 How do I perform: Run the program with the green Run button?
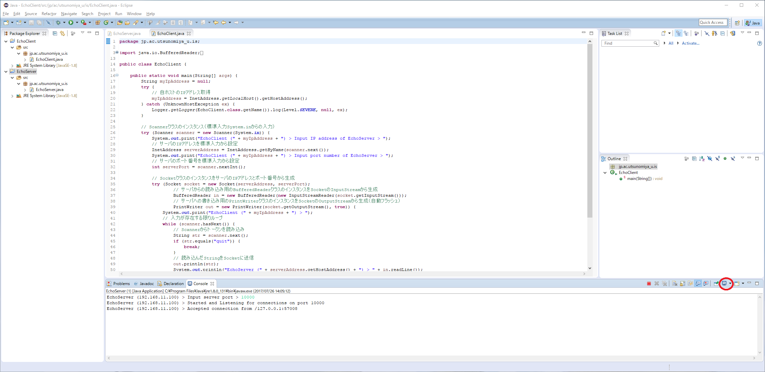tap(71, 22)
